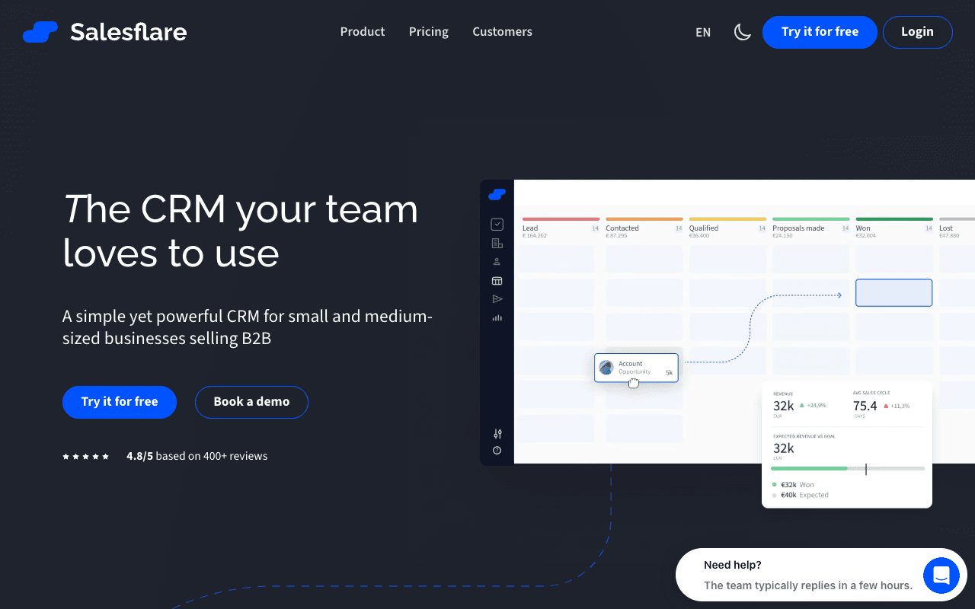Click the Proposals made stage header

[x=798, y=228]
